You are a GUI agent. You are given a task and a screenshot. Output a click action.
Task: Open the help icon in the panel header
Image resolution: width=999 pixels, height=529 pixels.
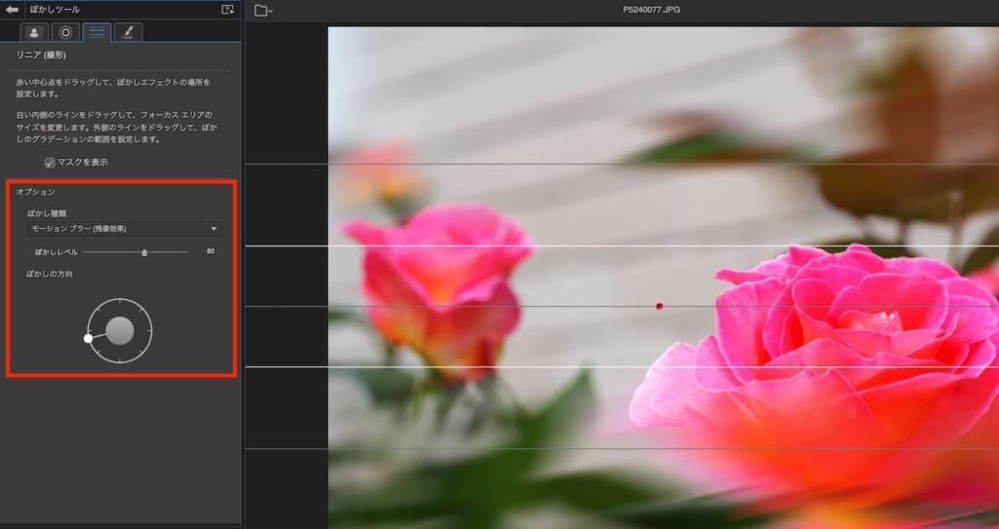[x=227, y=10]
